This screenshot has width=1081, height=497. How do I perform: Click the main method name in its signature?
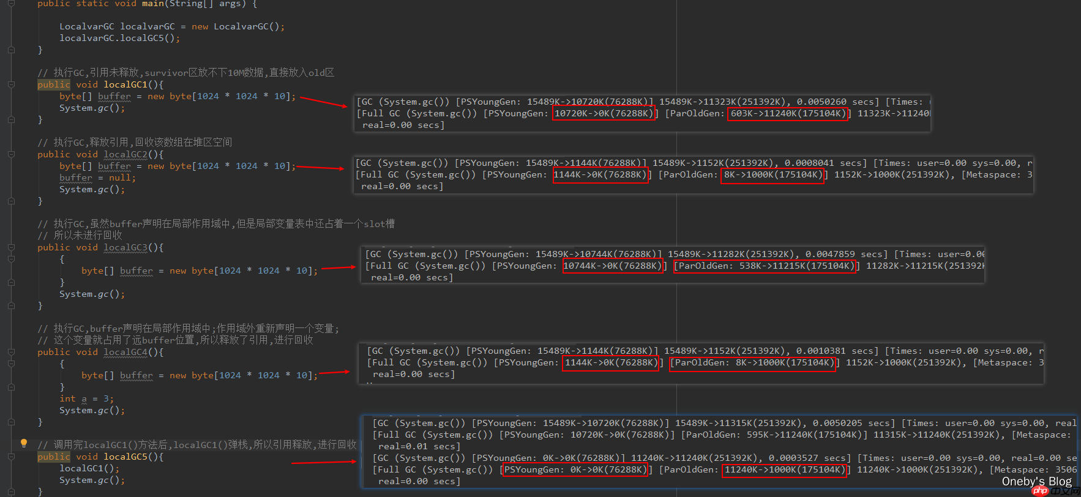[153, 4]
